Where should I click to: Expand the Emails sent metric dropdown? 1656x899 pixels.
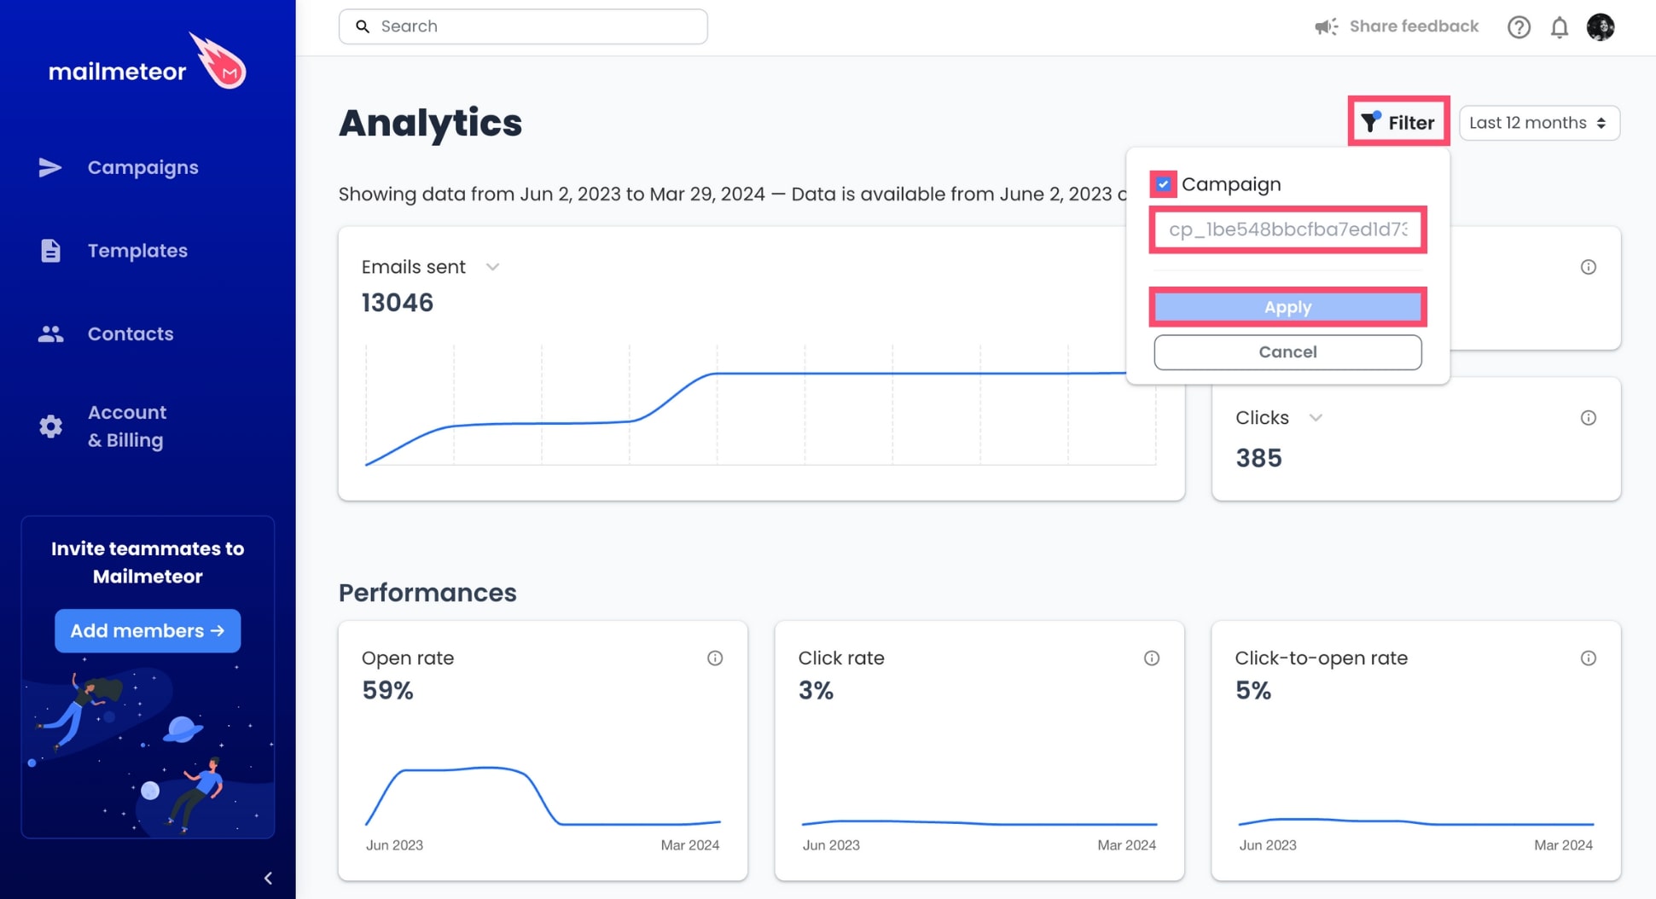click(x=492, y=267)
